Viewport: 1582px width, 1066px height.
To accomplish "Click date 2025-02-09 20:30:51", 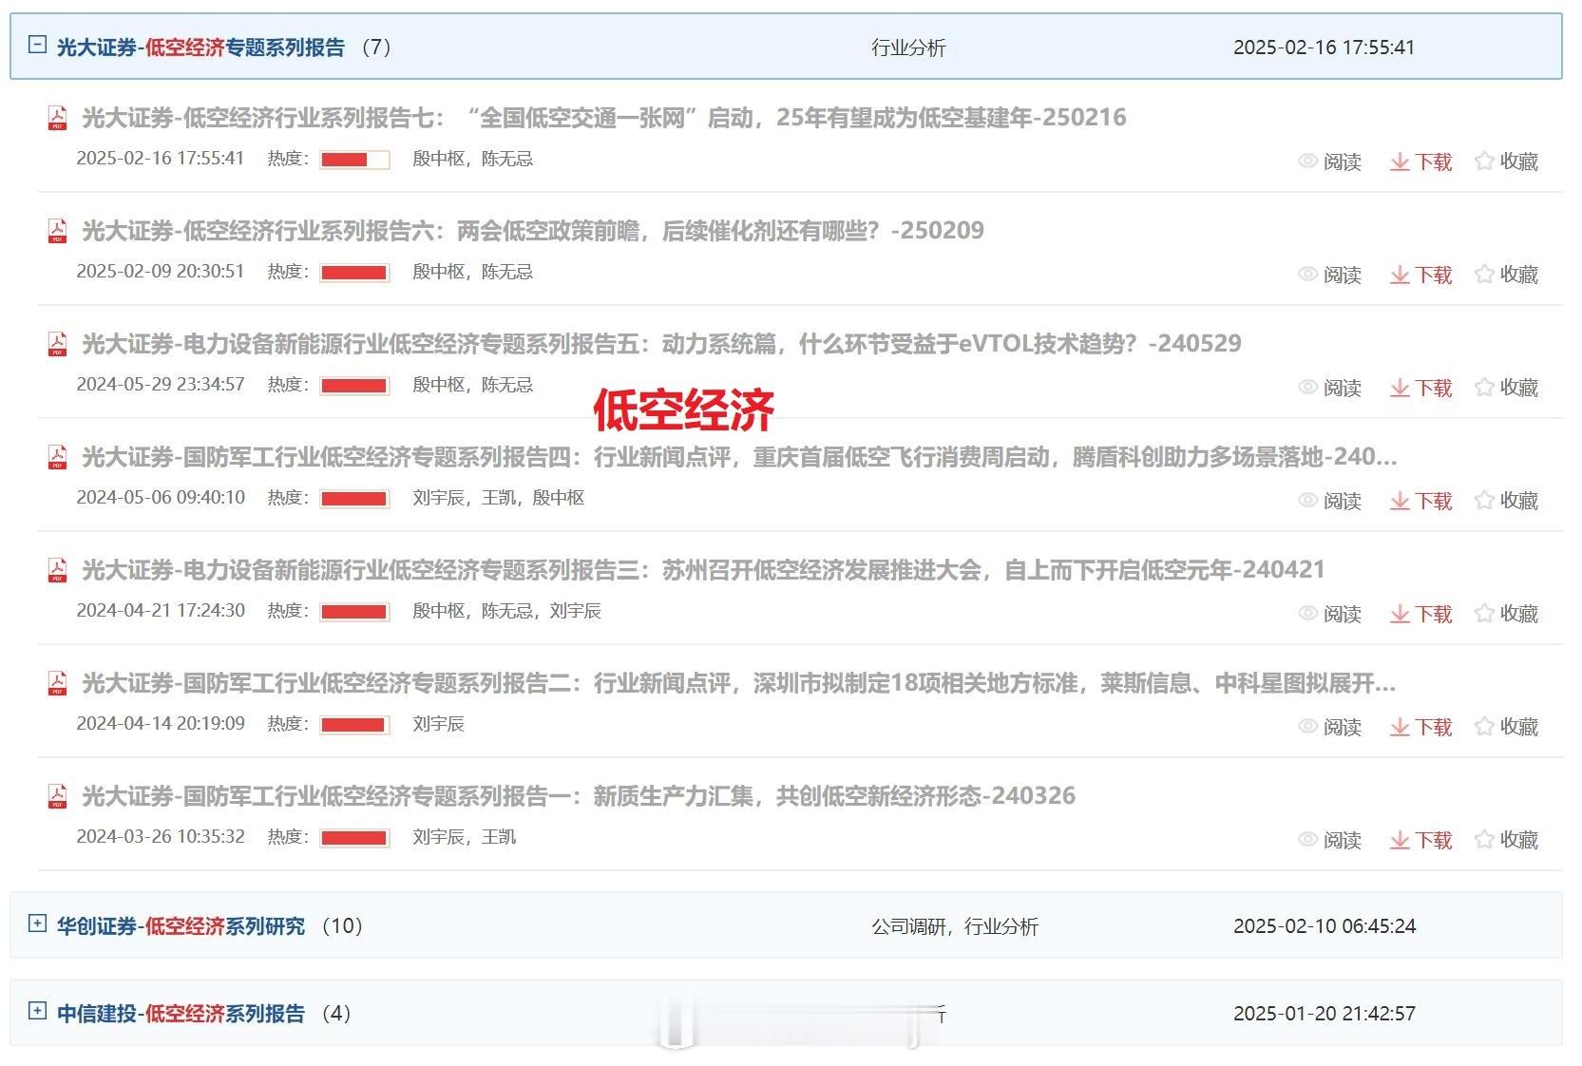I will click(161, 272).
